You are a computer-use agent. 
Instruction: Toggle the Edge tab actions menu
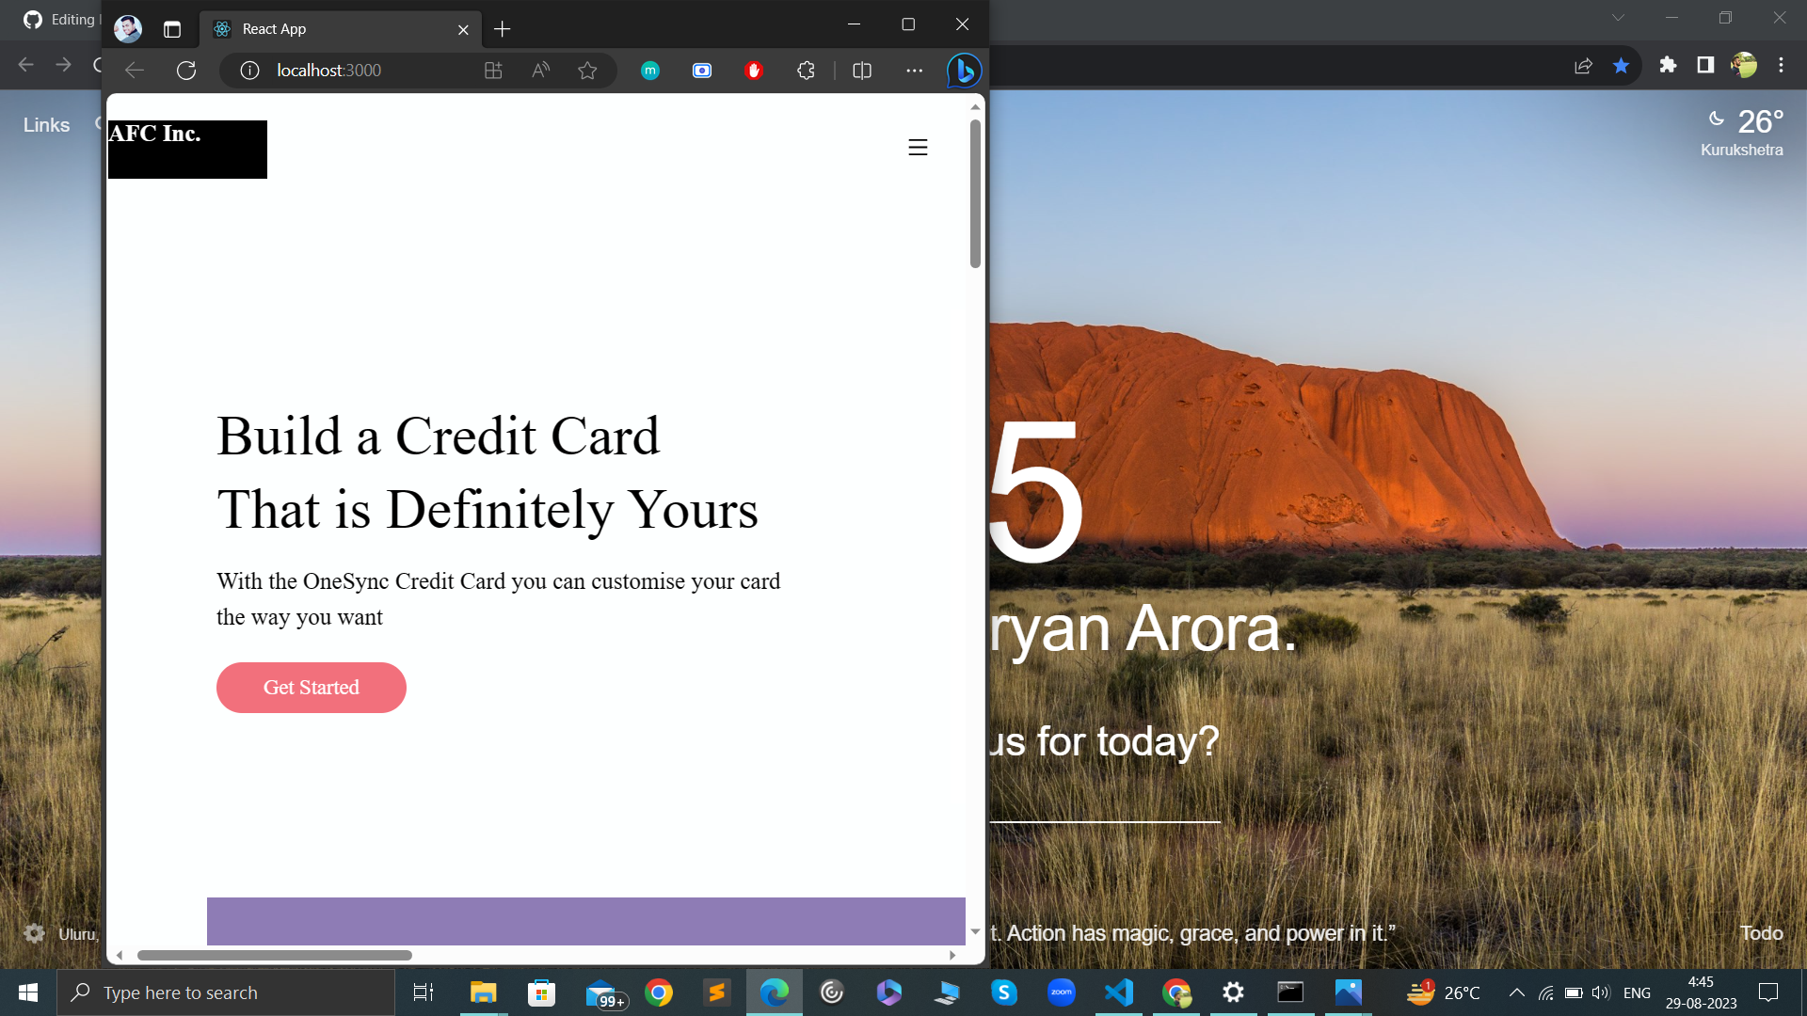coord(172,29)
